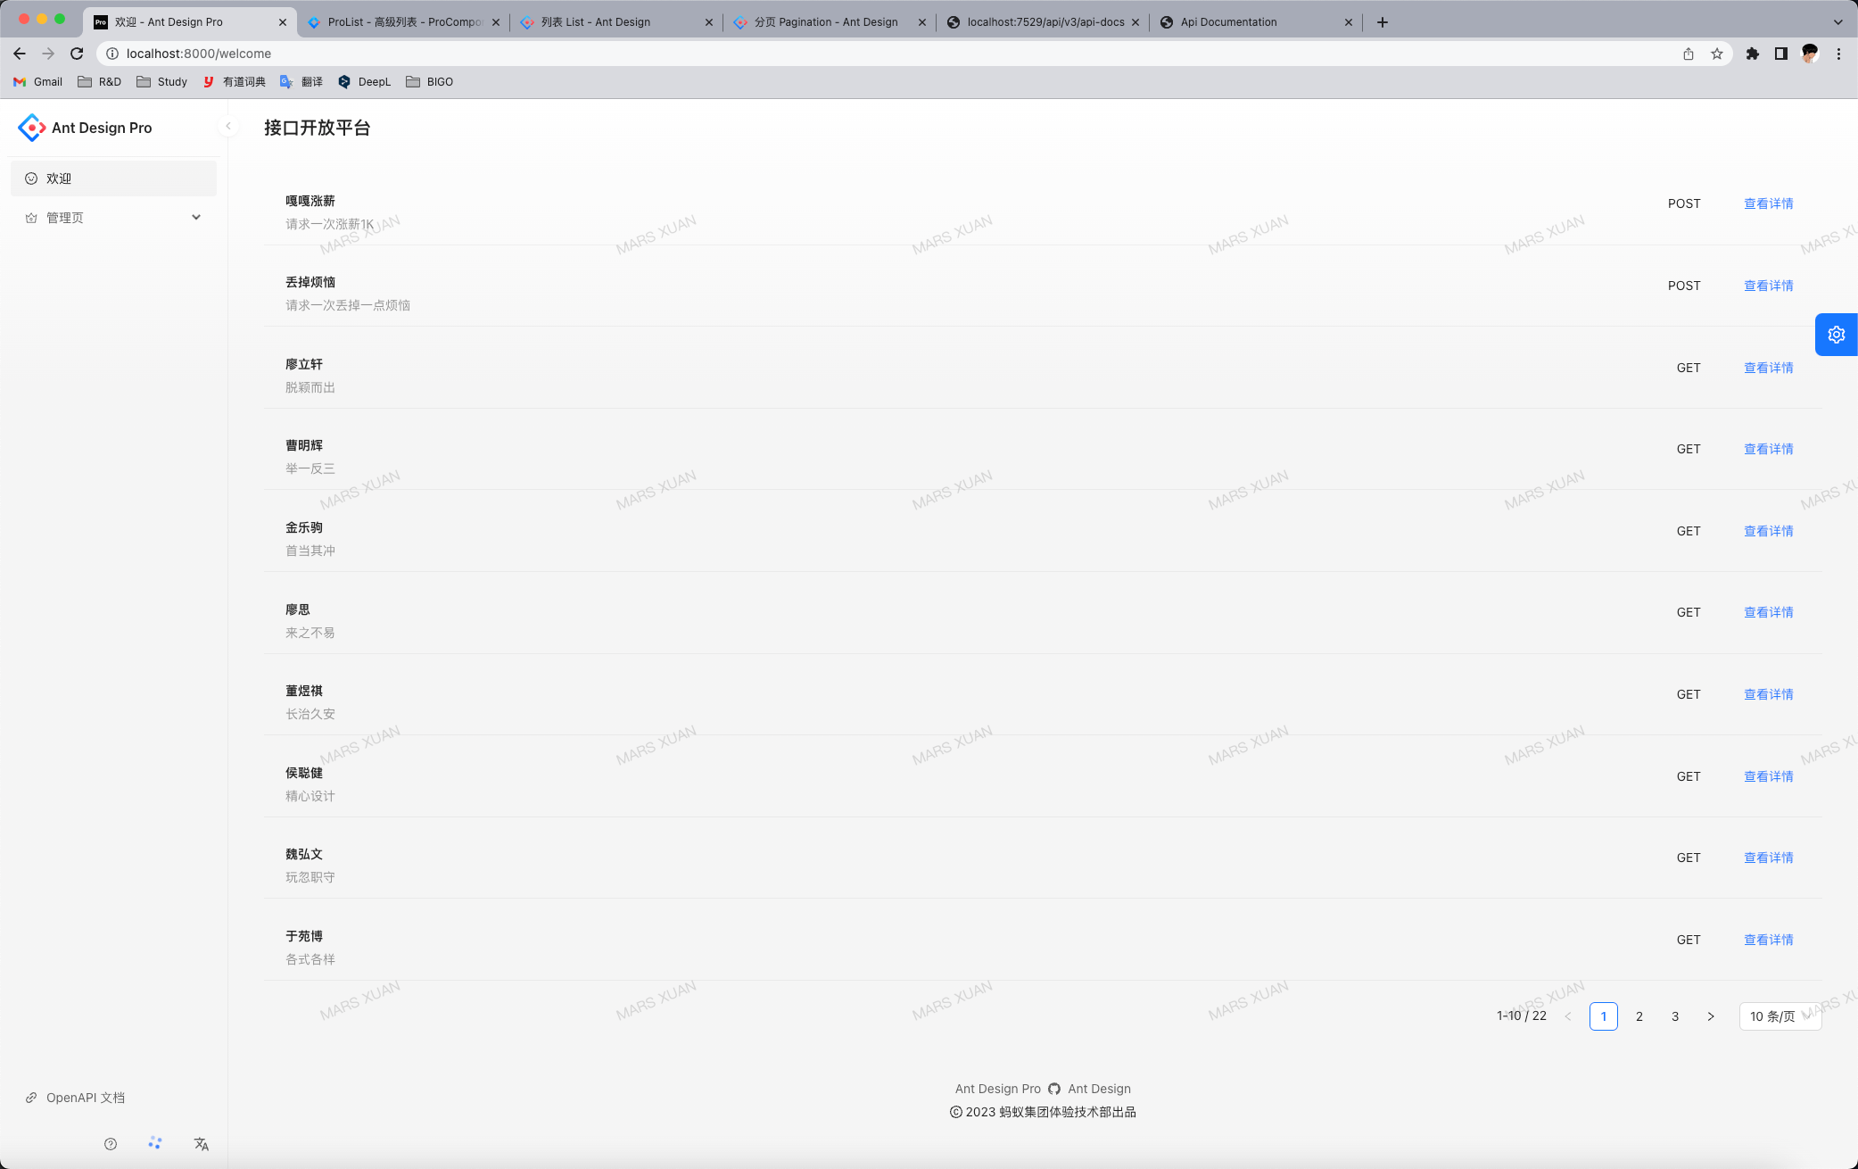Image resolution: width=1858 pixels, height=1169 pixels.
Task: Click 查看详情 for 嘎嘎涨薪
Action: click(x=1768, y=203)
